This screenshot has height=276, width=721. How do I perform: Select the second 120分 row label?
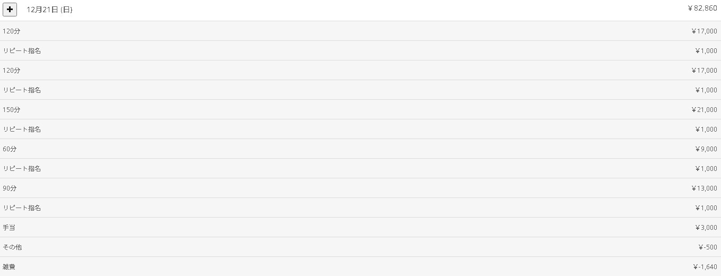[x=12, y=71]
